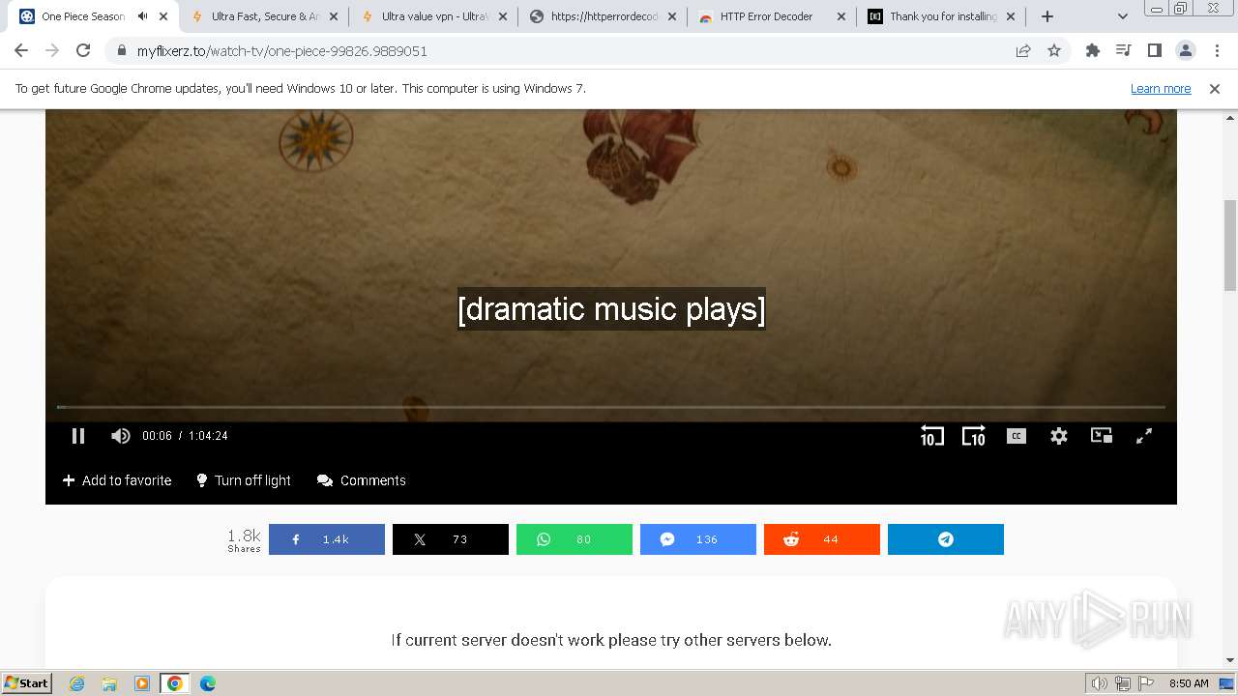
Task: Open system tray volume icon
Action: point(1100,683)
